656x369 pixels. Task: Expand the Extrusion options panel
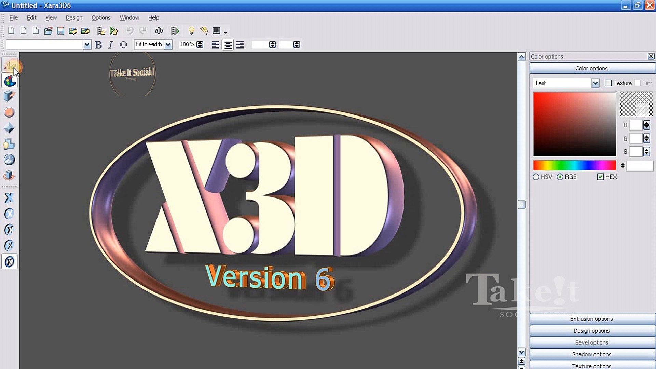[591, 319]
